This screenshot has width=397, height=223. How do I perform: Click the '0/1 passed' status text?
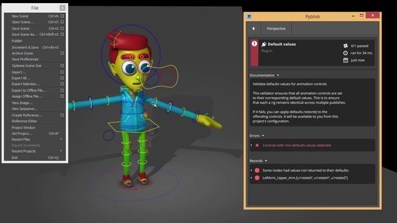pyautogui.click(x=360, y=46)
